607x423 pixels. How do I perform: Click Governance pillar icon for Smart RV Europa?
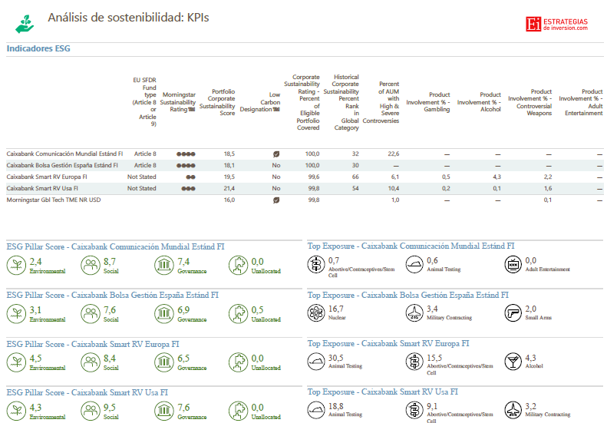pyautogui.click(x=163, y=361)
